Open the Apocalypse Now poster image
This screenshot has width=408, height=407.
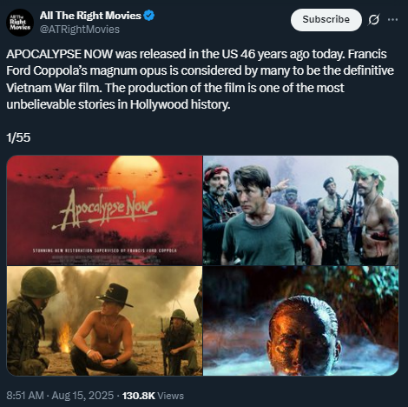coord(104,210)
